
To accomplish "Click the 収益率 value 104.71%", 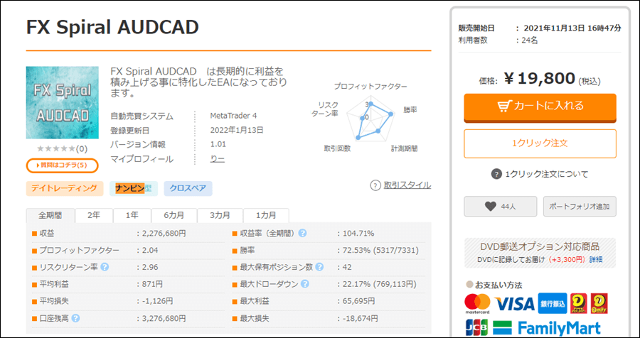I will pos(358,234).
